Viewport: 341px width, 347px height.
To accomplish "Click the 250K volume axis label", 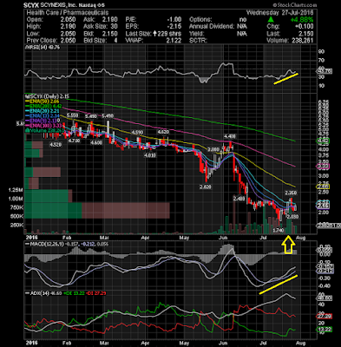I will pos(16,225).
